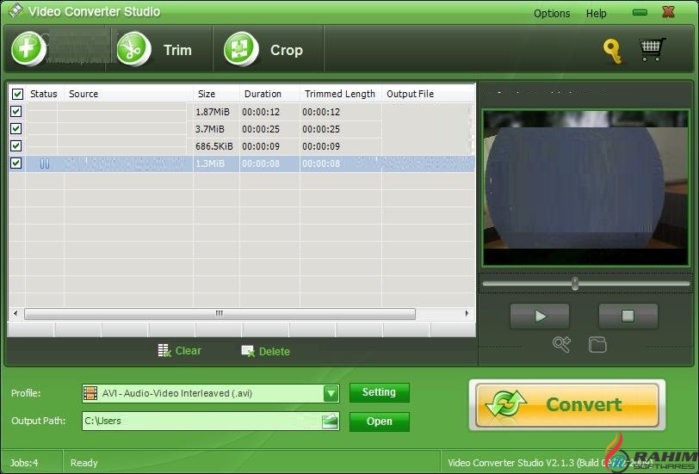The image size is (699, 474).
Task: Click the right scroll arrow
Action: point(467,313)
